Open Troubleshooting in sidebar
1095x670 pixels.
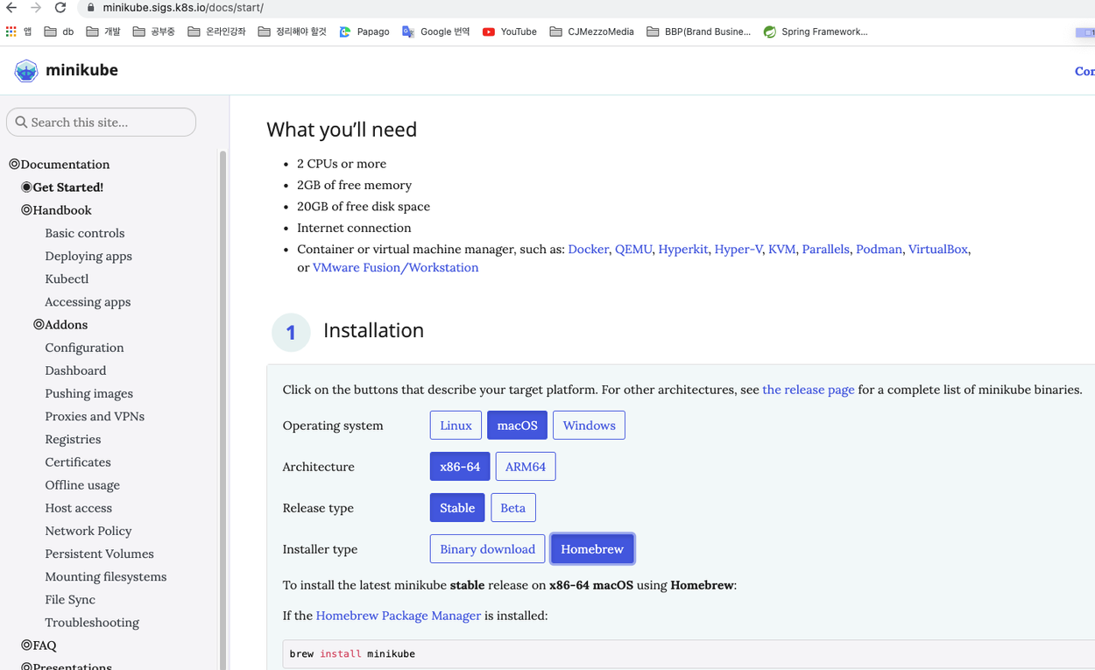92,623
